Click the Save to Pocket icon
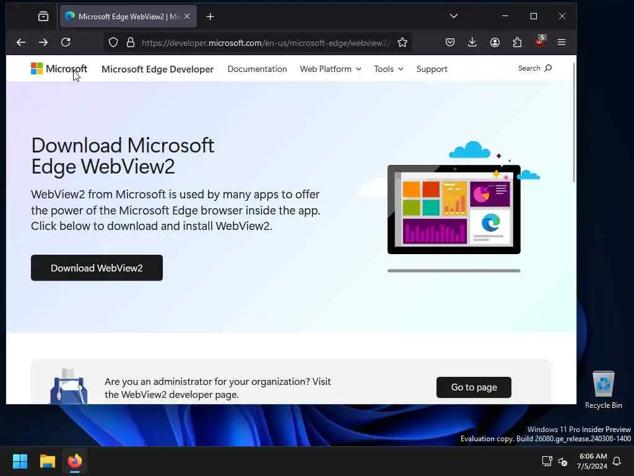 pos(450,42)
